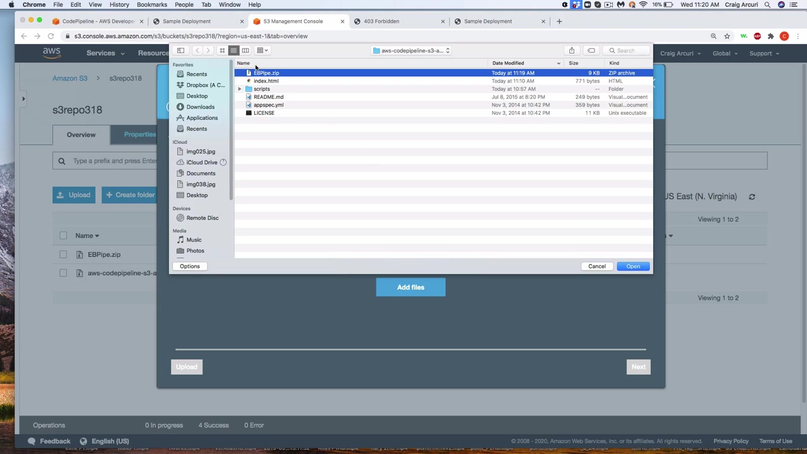Refresh the S3 object list
This screenshot has width=807, height=454.
click(x=752, y=197)
